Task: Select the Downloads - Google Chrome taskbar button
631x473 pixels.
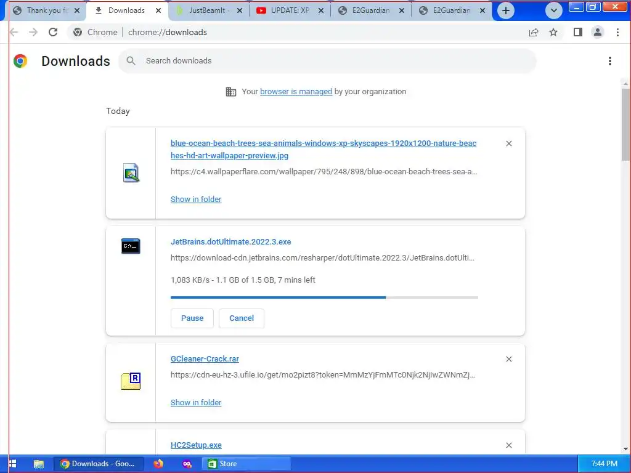Action: point(99,464)
